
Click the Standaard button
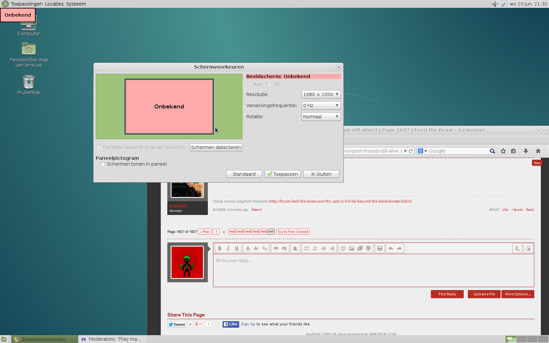(244, 174)
